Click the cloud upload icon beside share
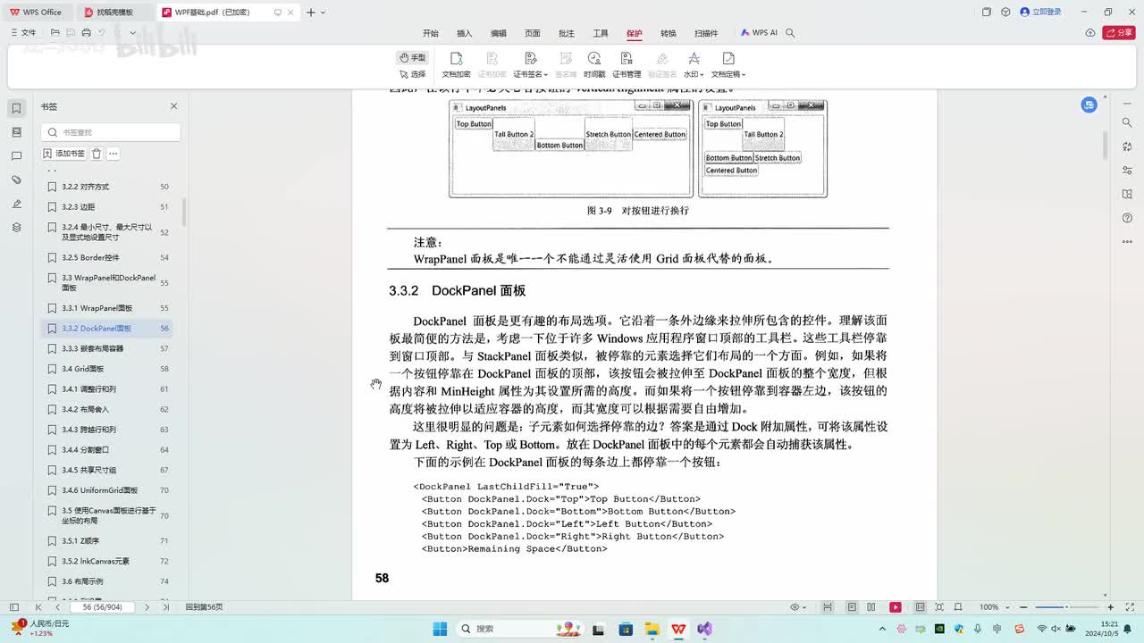This screenshot has height=643, width=1144. coord(1090,33)
